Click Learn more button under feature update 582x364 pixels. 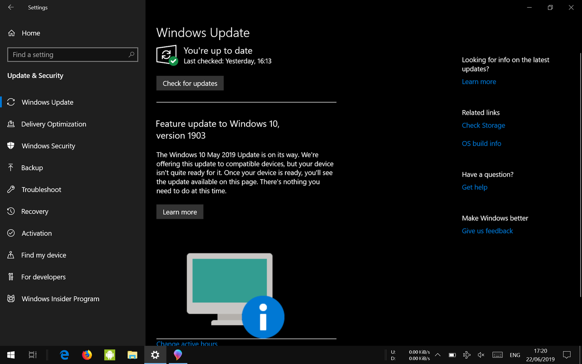click(180, 212)
